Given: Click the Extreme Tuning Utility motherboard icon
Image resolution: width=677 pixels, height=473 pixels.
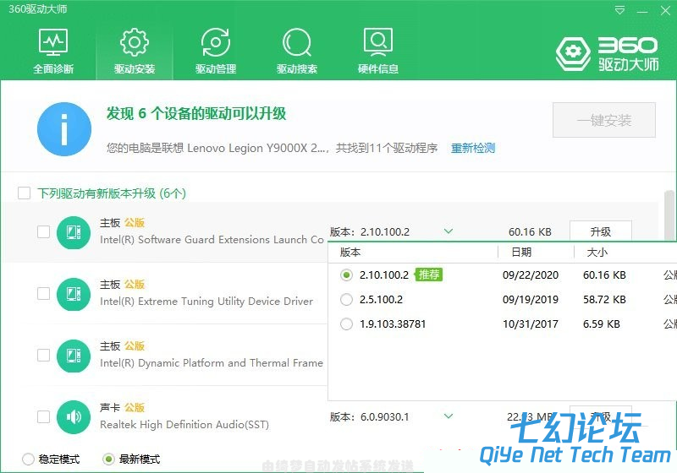Looking at the screenshot, I should (74, 294).
